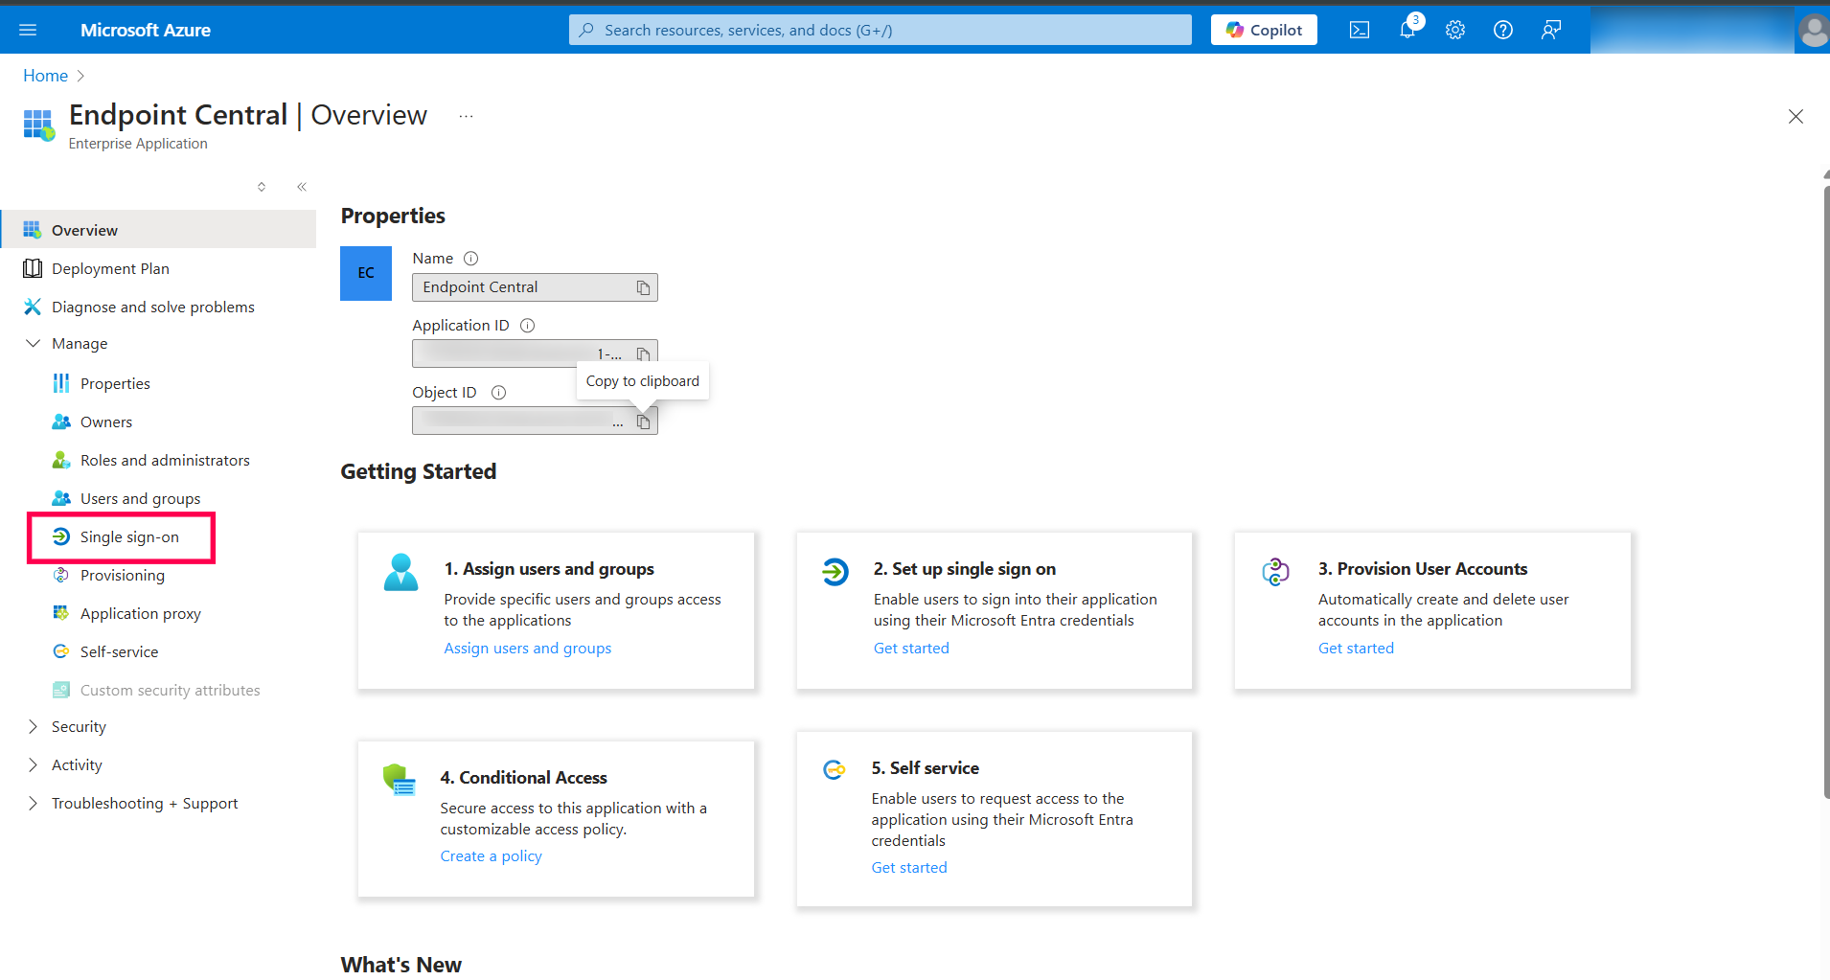The height and width of the screenshot is (980, 1830).
Task: Show info tooltip for Object ID
Action: [x=498, y=393]
